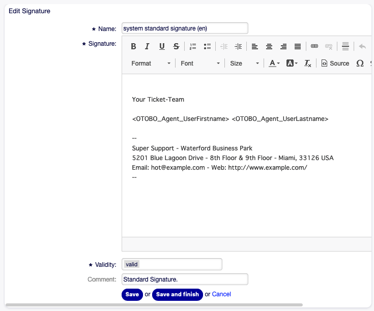Open the Format dropdown
374x311 pixels.
(151, 64)
